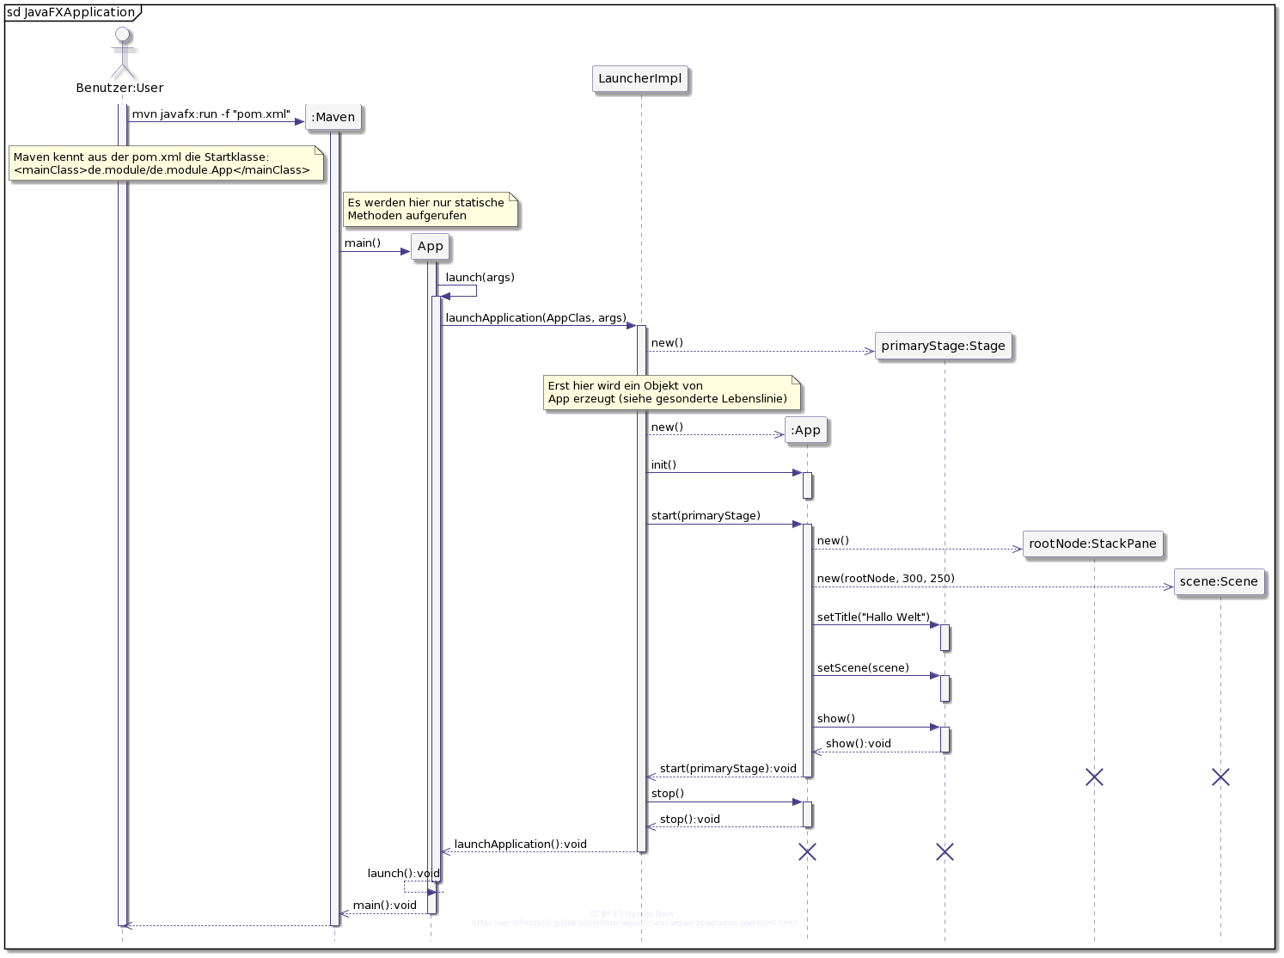Click the note about Maven's Startklasse in pom.xml
This screenshot has height=958, width=1284.
167,163
